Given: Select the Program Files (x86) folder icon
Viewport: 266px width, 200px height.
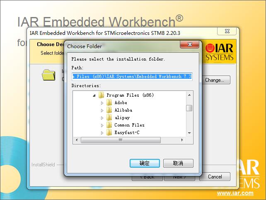Looking at the screenshot, I should pyautogui.click(x=101, y=95).
